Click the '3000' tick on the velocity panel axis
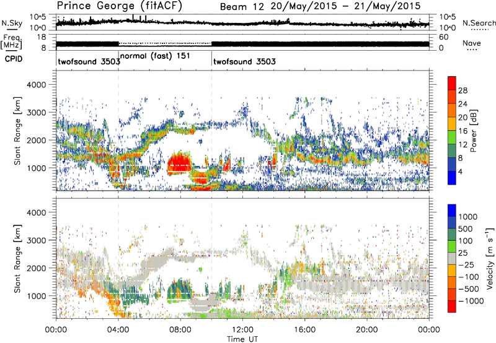Image resolution: width=496 pixels, height=343 pixels. (x=37, y=240)
